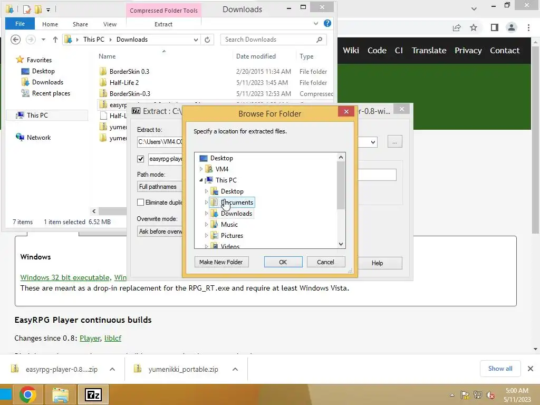Click password field in Extract dialog
The width and height of the screenshot is (540, 405).
tap(377, 175)
